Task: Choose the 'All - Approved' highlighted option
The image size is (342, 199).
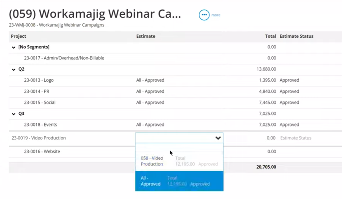Action: coord(179,181)
